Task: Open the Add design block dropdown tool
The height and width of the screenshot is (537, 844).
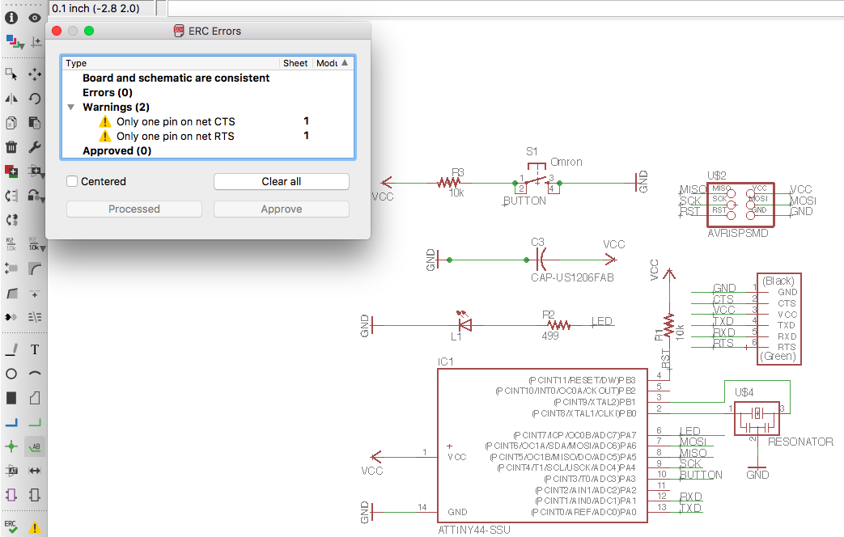Action: click(36, 171)
